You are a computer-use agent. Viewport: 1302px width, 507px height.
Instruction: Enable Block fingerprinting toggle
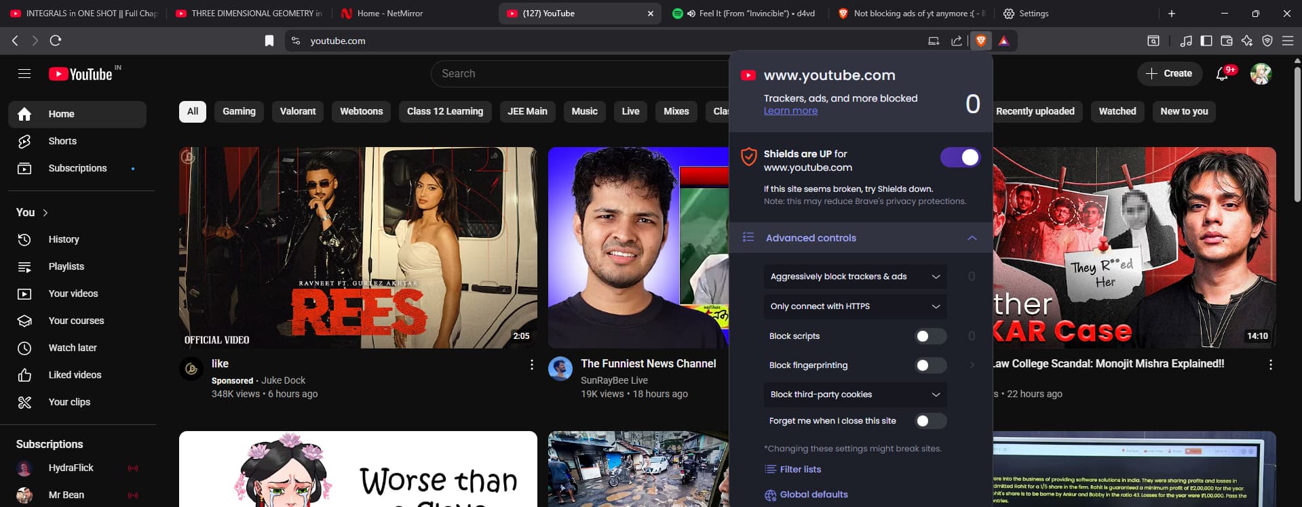point(930,365)
